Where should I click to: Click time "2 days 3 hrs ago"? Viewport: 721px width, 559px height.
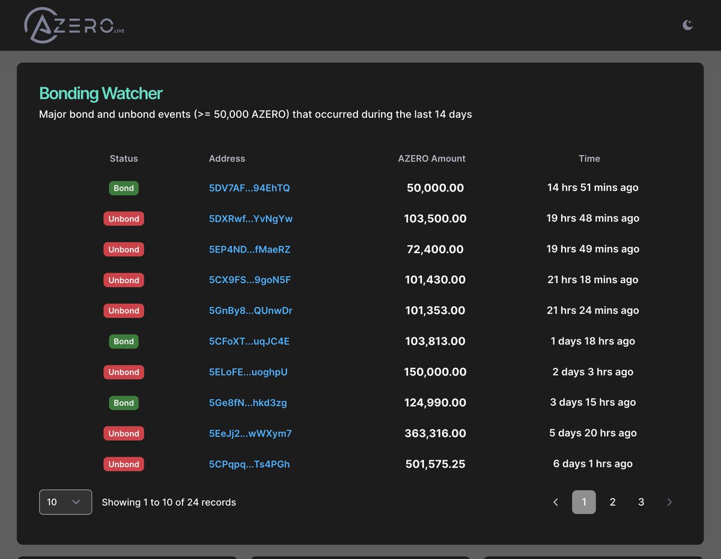coord(593,371)
